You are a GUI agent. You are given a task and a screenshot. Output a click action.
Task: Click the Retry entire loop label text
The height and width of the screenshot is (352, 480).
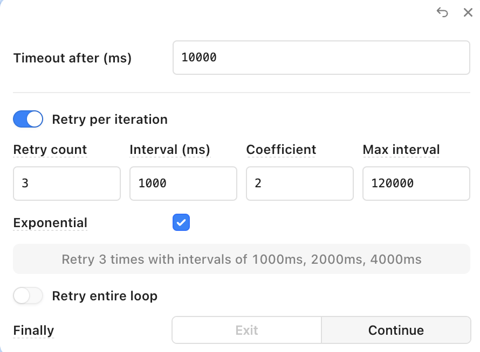click(105, 296)
